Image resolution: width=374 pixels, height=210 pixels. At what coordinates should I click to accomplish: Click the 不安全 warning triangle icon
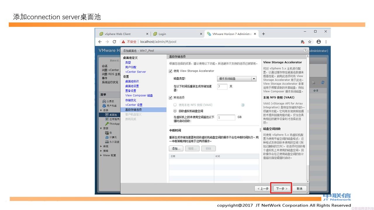click(123, 42)
